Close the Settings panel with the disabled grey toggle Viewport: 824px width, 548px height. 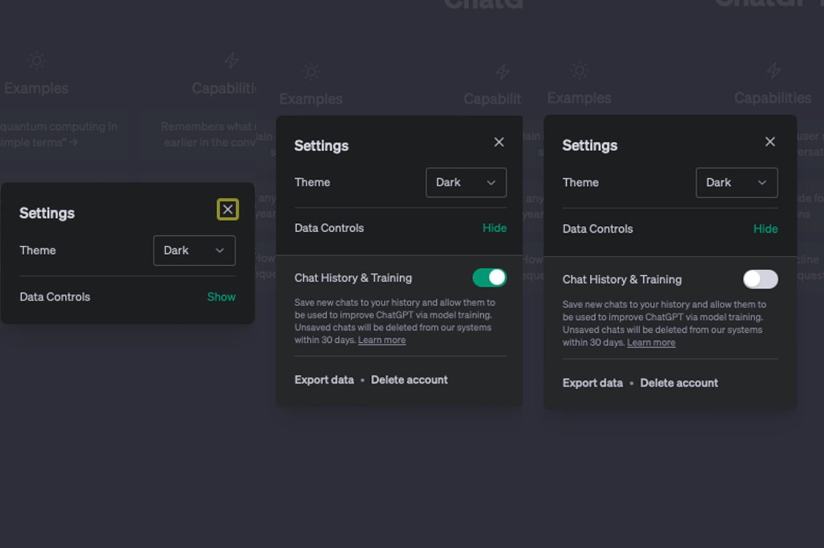[x=770, y=142]
